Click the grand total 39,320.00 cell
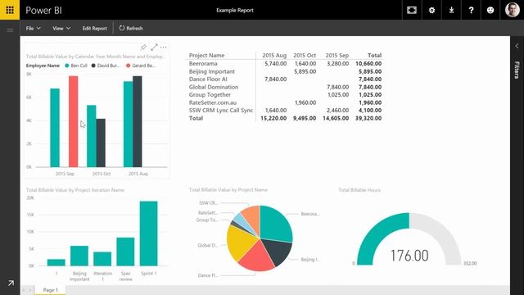Screen dimensions: 524x295 [x=368, y=118]
